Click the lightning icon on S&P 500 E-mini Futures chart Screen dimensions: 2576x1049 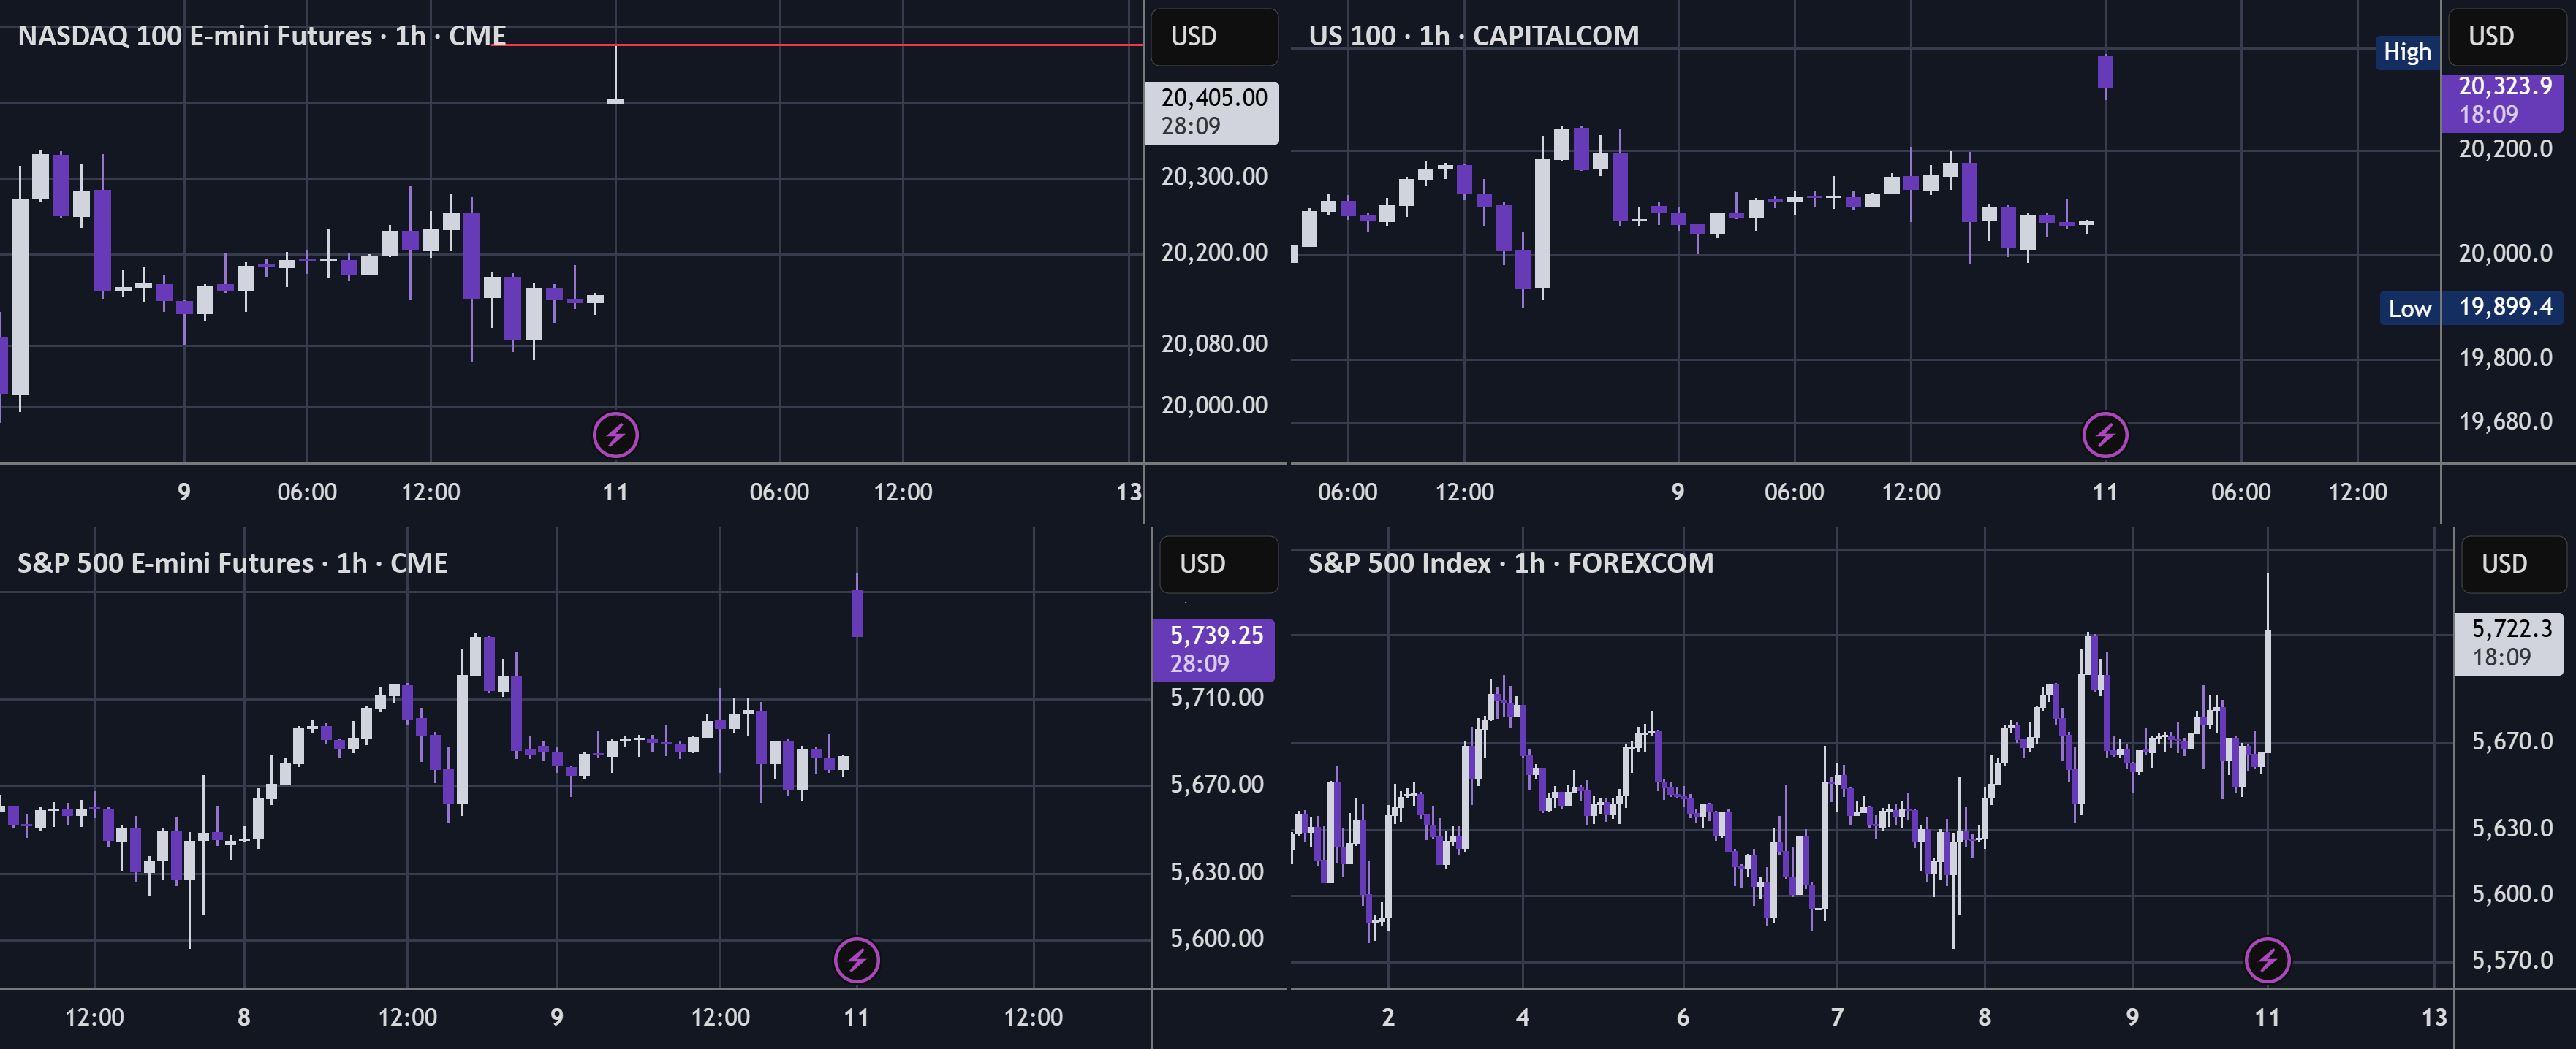(x=857, y=960)
